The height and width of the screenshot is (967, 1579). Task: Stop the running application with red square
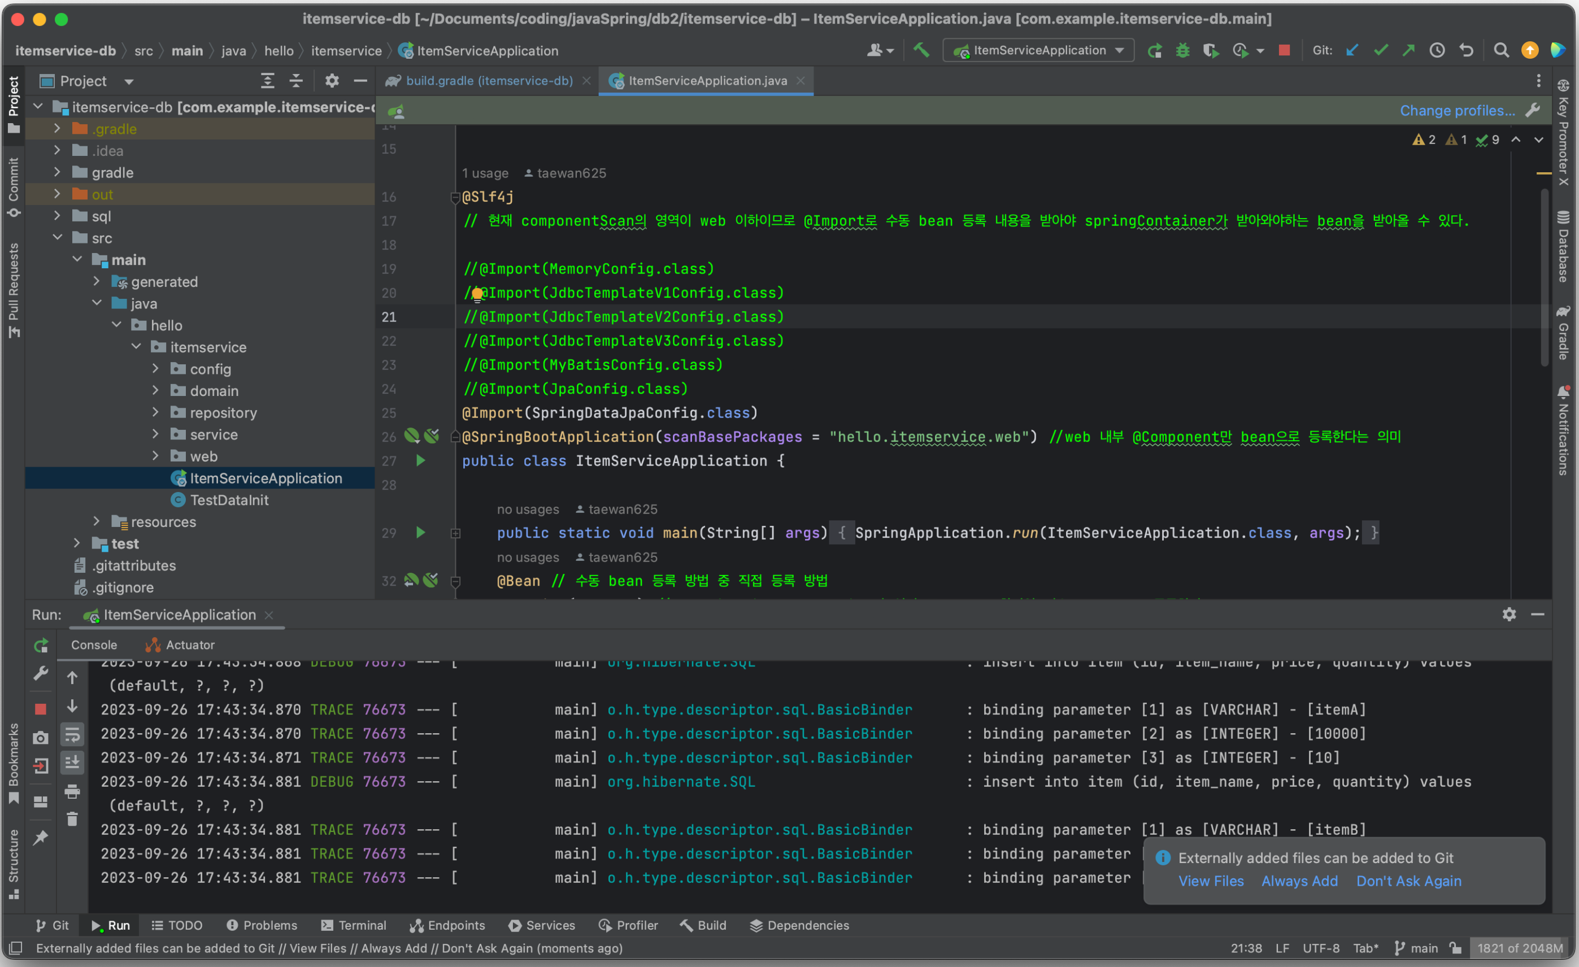point(1284,51)
